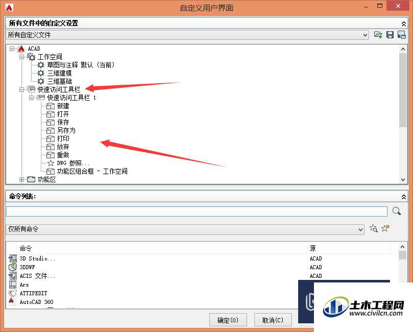Click the customization tree scroll-up arrow
Image resolution: width=413 pixels, height=332 pixels.
[403, 49]
